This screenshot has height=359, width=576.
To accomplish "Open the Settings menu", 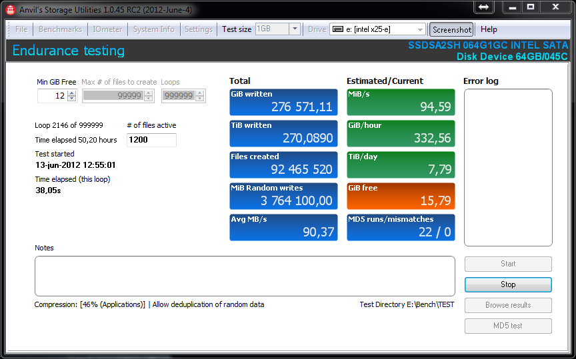I will point(199,29).
